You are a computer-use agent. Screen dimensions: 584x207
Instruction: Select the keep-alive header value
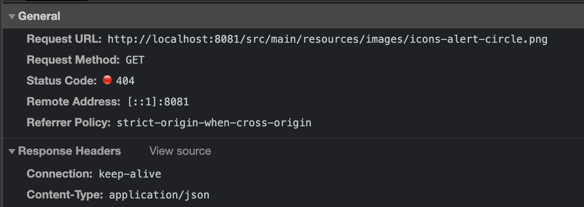tap(130, 174)
